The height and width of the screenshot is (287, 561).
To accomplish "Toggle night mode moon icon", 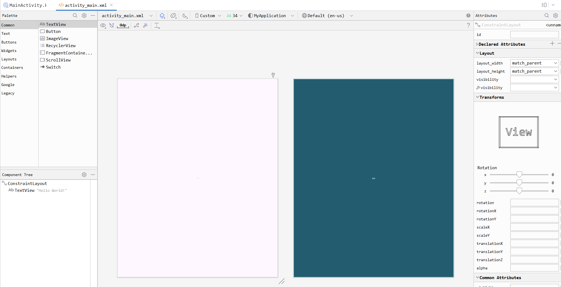I will [x=185, y=16].
